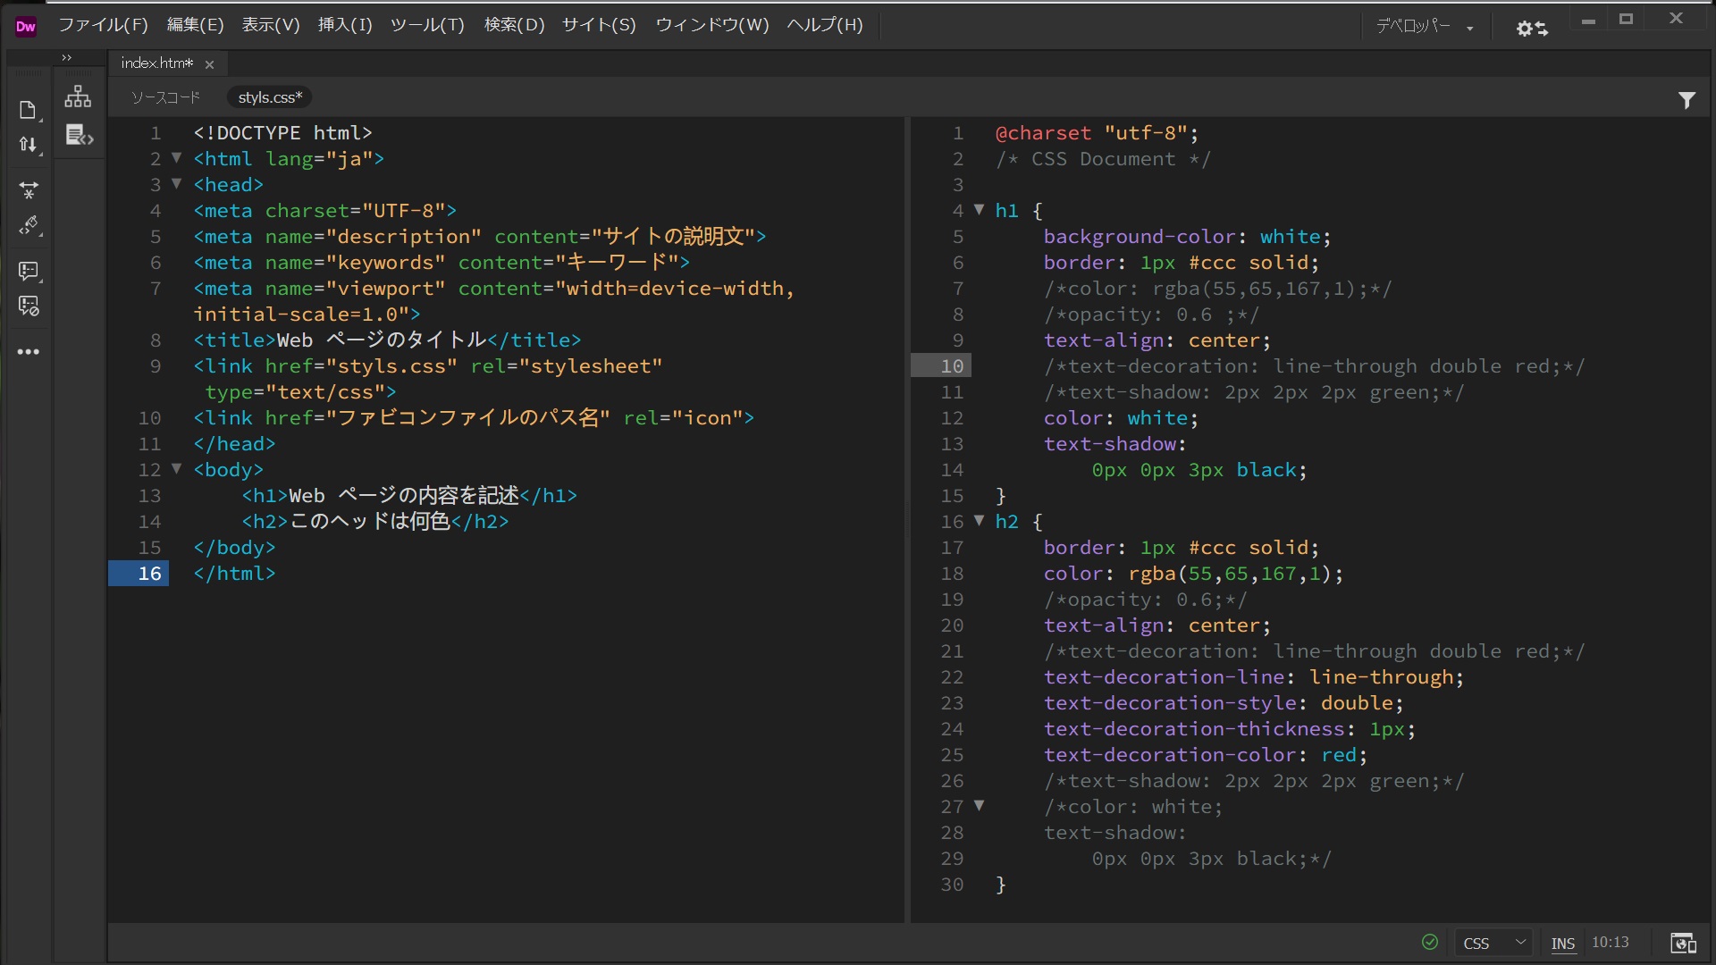The width and height of the screenshot is (1716, 965).
Task: Click the format source code icon
Action: pos(29,225)
